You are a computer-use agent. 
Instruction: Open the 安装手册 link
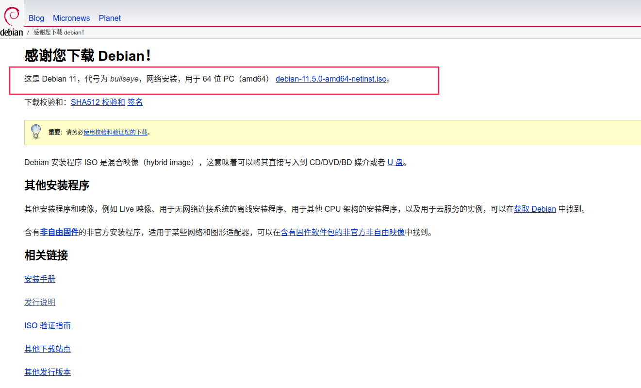pos(40,279)
